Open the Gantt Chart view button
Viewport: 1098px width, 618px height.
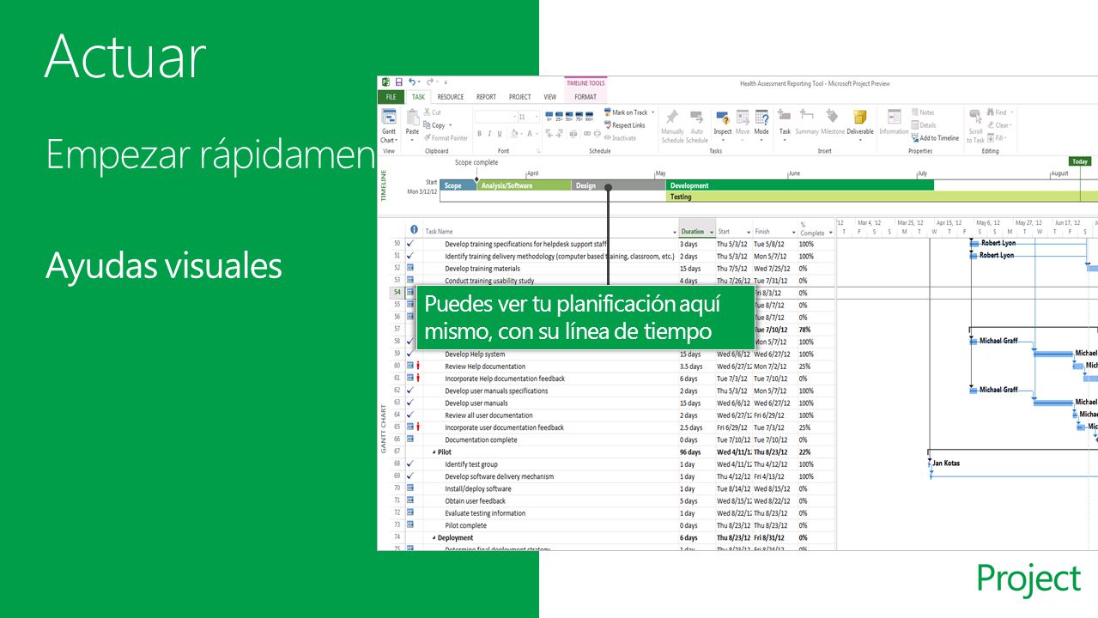click(389, 126)
